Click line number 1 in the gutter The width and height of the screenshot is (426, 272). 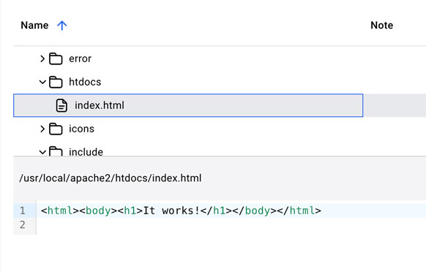23,211
